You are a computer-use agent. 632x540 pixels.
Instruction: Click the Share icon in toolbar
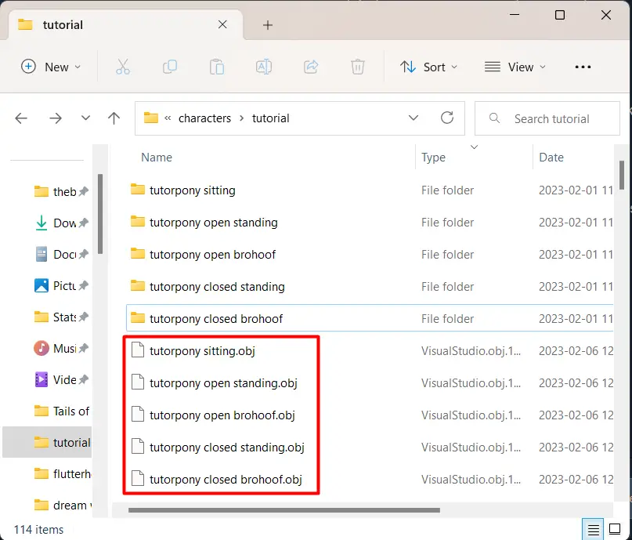tap(311, 67)
